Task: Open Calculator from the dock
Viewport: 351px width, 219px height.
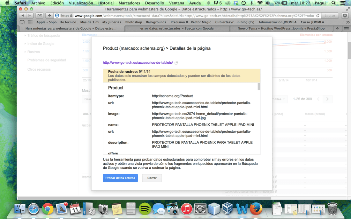Action: (x=131, y=209)
